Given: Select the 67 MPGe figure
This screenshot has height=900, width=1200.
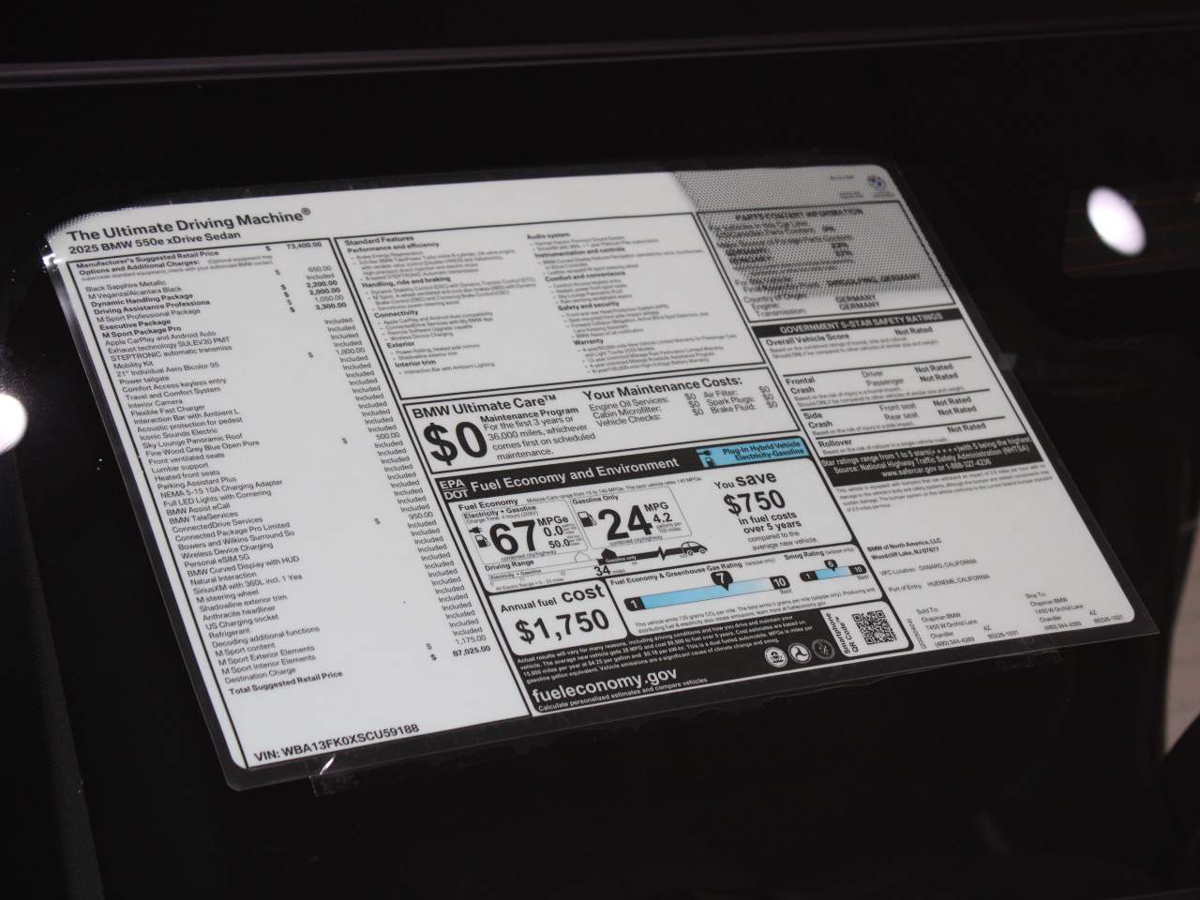Looking at the screenshot, I should click(x=513, y=536).
